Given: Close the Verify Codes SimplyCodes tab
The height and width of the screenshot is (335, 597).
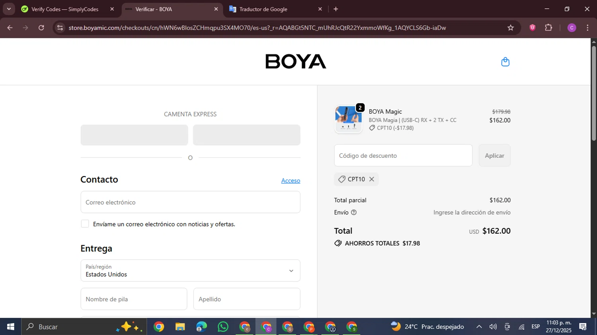Looking at the screenshot, I should tap(112, 9).
